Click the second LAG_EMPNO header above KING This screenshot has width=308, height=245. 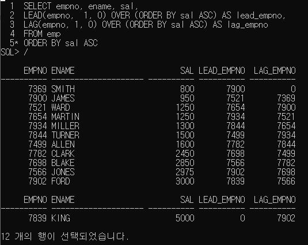275,200
